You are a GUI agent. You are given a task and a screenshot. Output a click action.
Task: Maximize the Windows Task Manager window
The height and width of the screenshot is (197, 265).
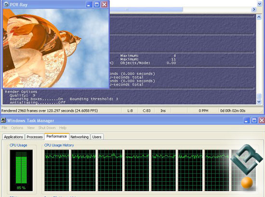254,121
